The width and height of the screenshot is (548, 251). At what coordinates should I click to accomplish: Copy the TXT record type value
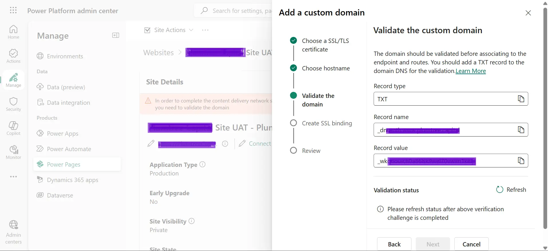[521, 99]
